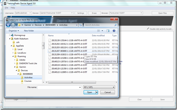Screen dimensions: 177x110
Task: Select file 20140119-140242-1-1328-ANTFS-4-0.FIT
Action: (69, 65)
